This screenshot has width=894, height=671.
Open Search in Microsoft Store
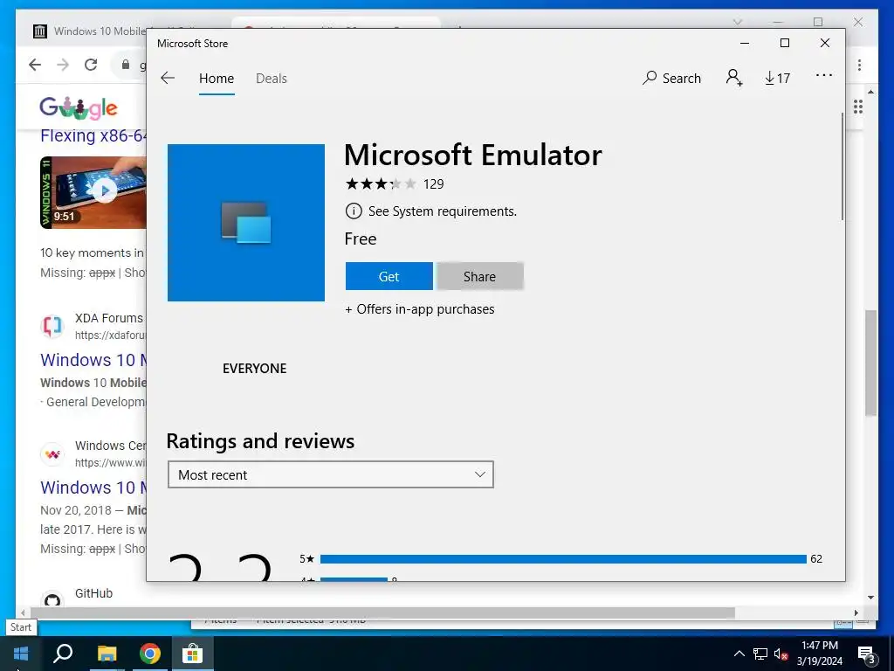coord(671,78)
